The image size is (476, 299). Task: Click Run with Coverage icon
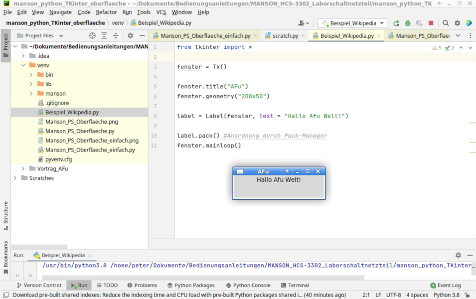419,23
